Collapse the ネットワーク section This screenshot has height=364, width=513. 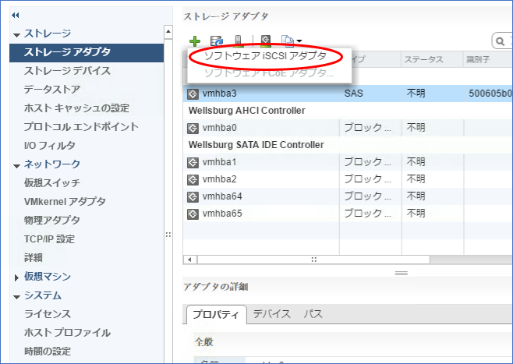pos(17,166)
